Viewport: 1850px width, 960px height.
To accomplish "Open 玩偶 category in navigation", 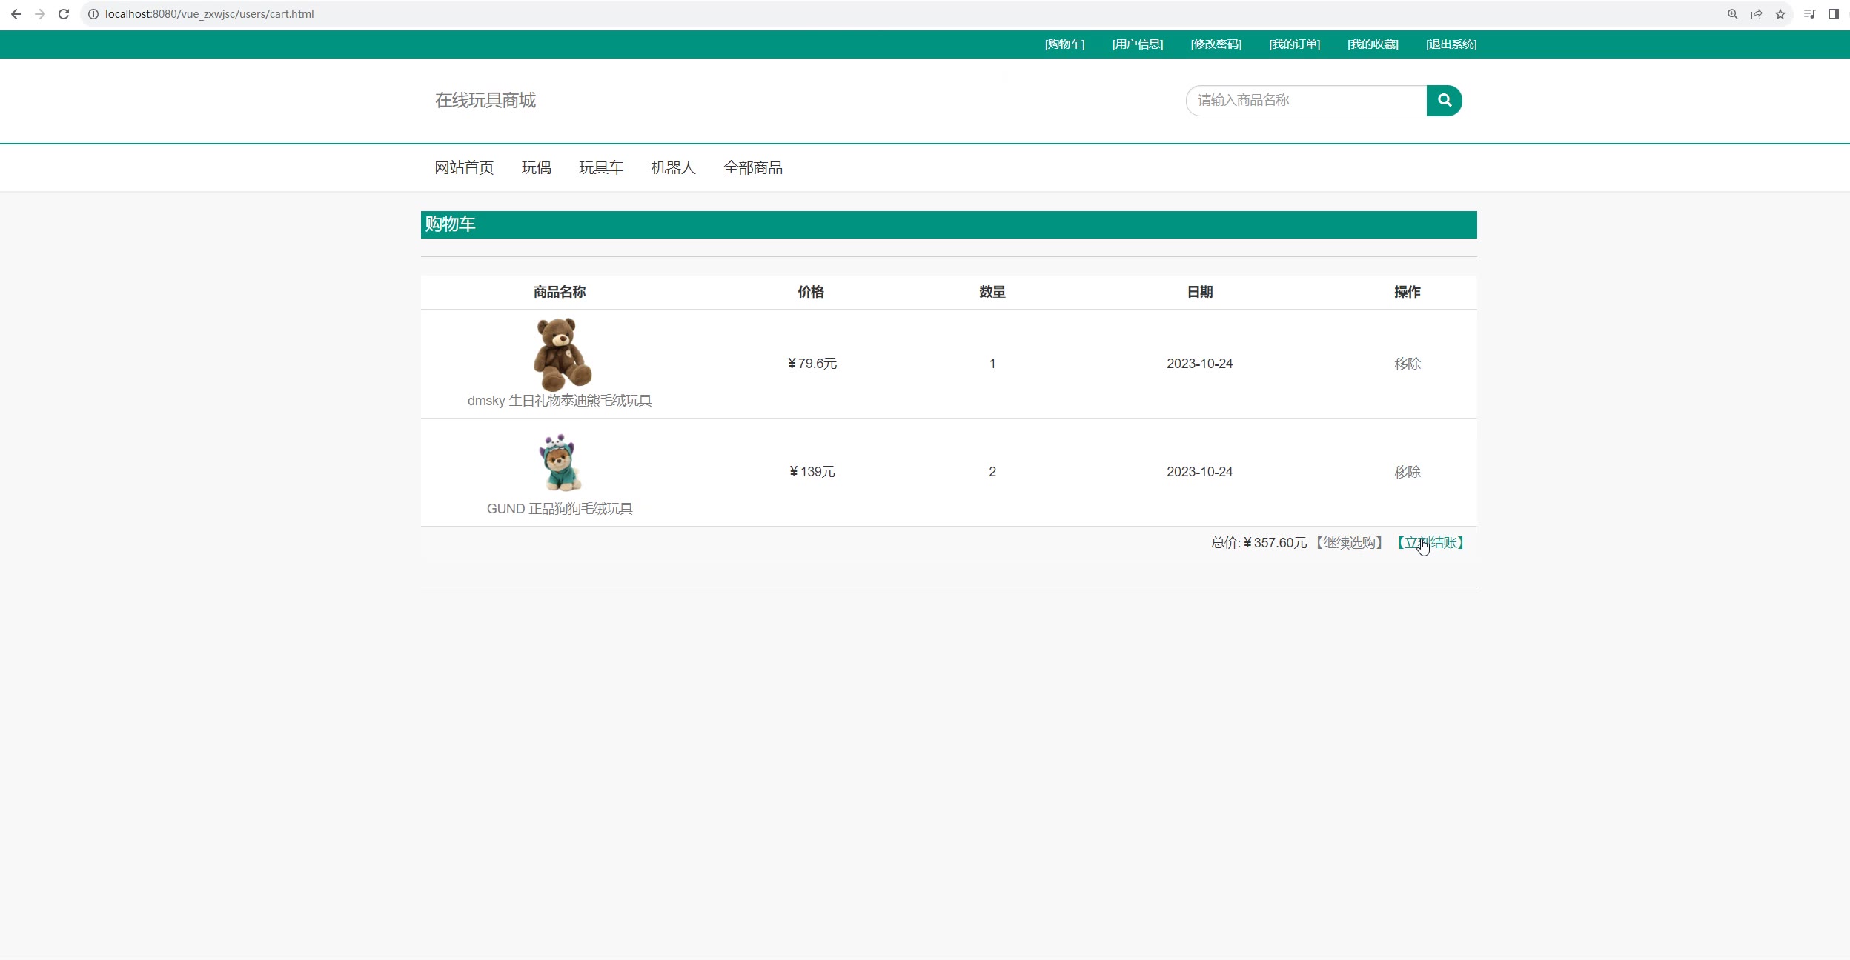I will (x=536, y=168).
